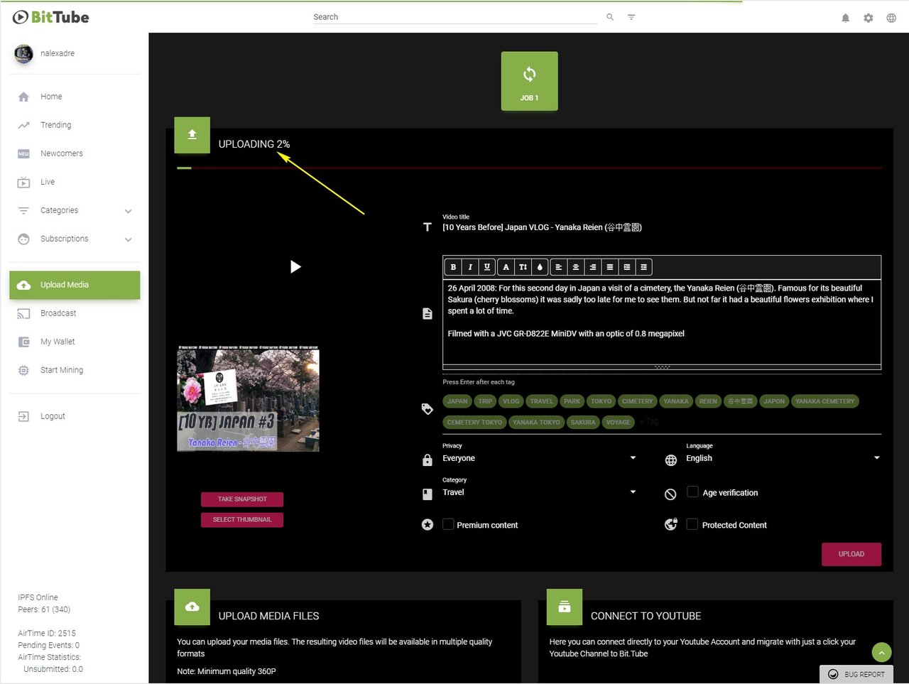Toggle italic text formatting
The image size is (909, 684).
pos(470,267)
